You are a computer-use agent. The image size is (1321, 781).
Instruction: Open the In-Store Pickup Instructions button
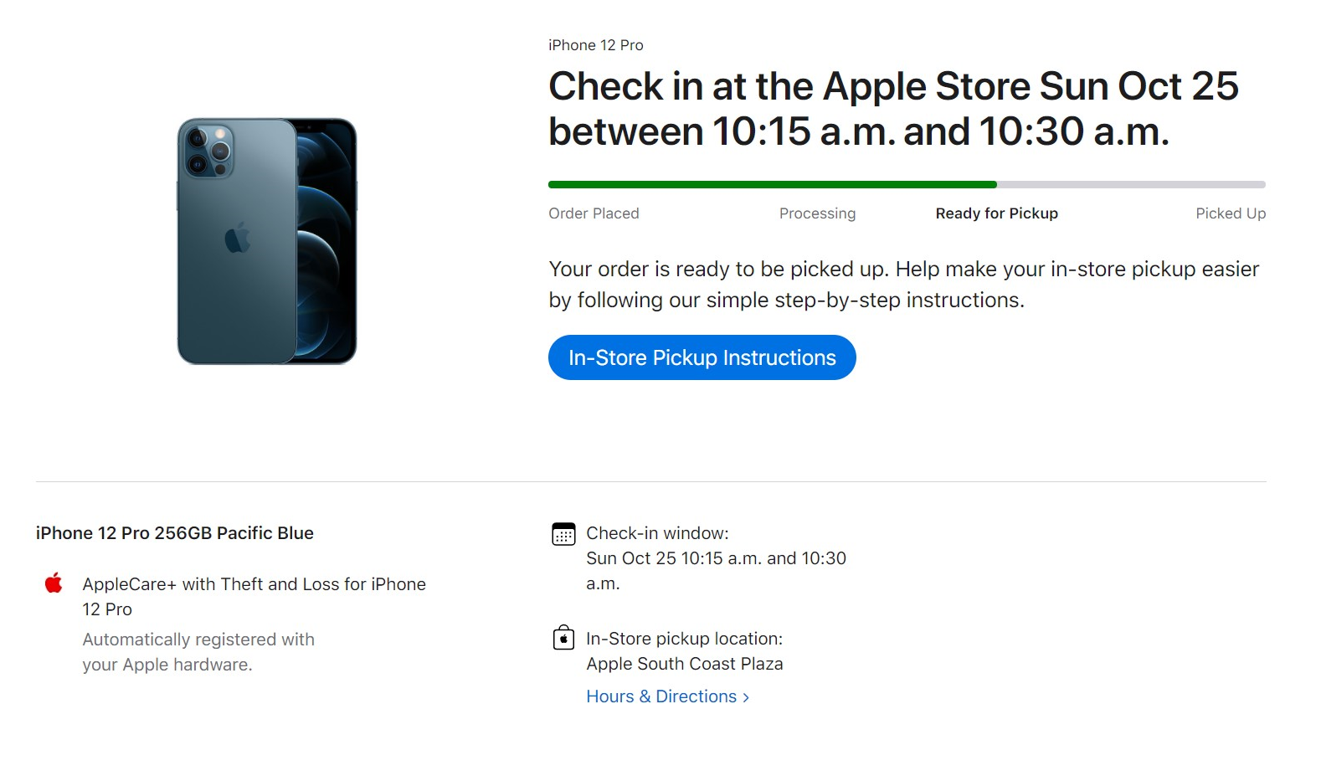(702, 357)
